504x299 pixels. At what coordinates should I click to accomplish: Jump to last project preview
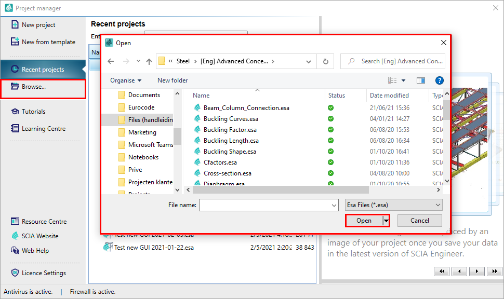[x=494, y=271]
